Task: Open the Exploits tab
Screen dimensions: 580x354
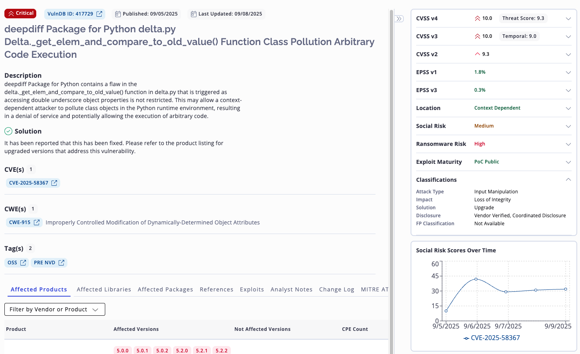Action: 252,289
